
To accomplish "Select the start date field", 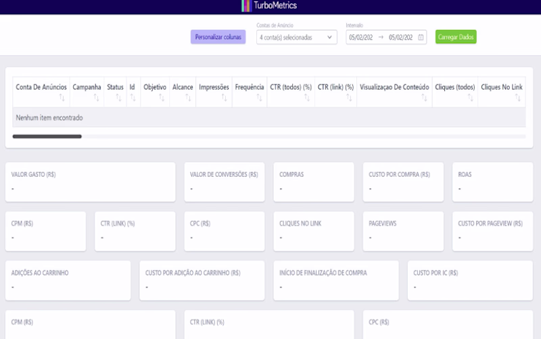I will coord(361,37).
